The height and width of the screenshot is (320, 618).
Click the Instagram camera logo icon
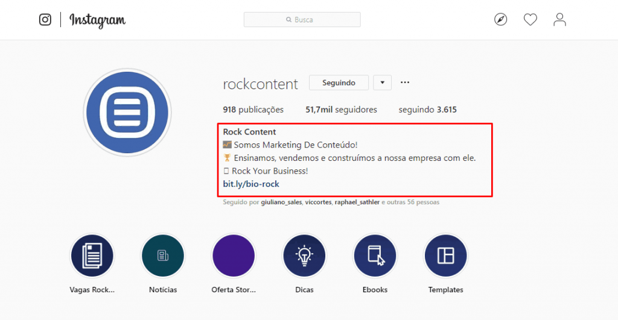pyautogui.click(x=45, y=19)
